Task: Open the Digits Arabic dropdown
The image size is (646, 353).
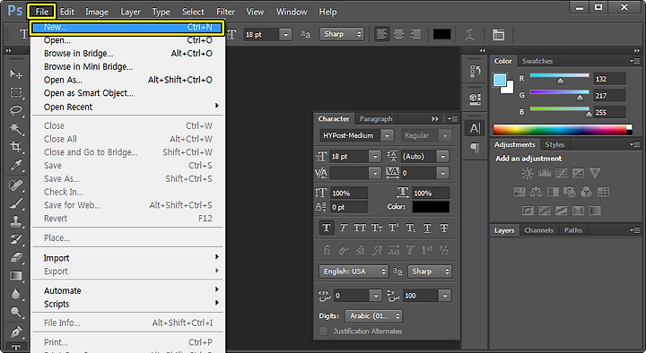Action: [x=373, y=316]
